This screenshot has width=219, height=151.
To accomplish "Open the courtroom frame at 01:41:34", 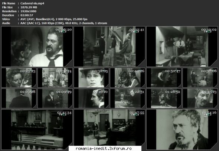I will pos(37,129).
